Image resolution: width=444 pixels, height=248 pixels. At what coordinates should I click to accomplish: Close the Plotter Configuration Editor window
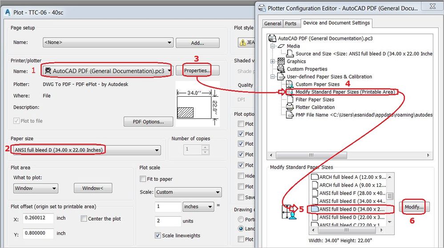point(432,6)
